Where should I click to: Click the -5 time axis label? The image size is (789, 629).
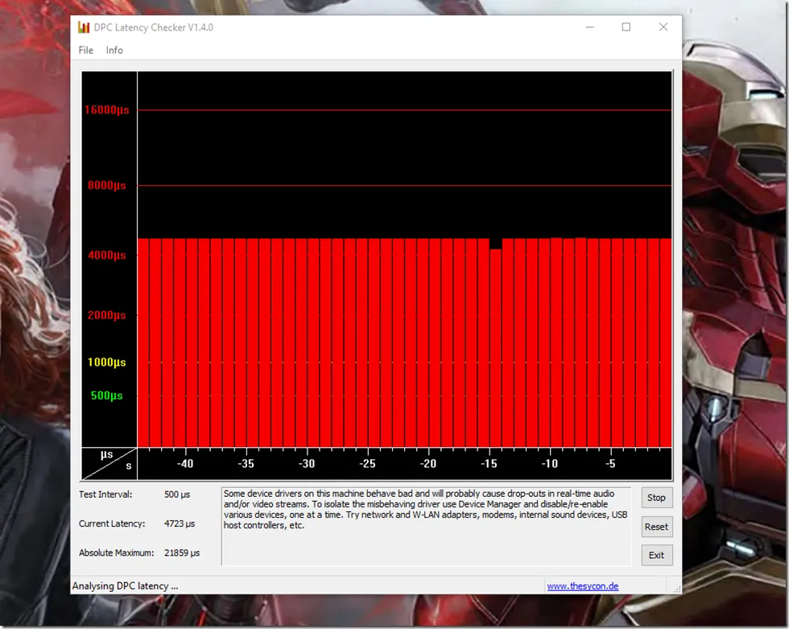[610, 464]
